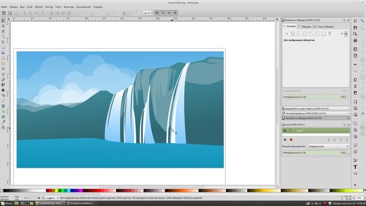This screenshot has height=206, width=366.
Task: Click the Unset paint question mark button
Action: (x=329, y=34)
